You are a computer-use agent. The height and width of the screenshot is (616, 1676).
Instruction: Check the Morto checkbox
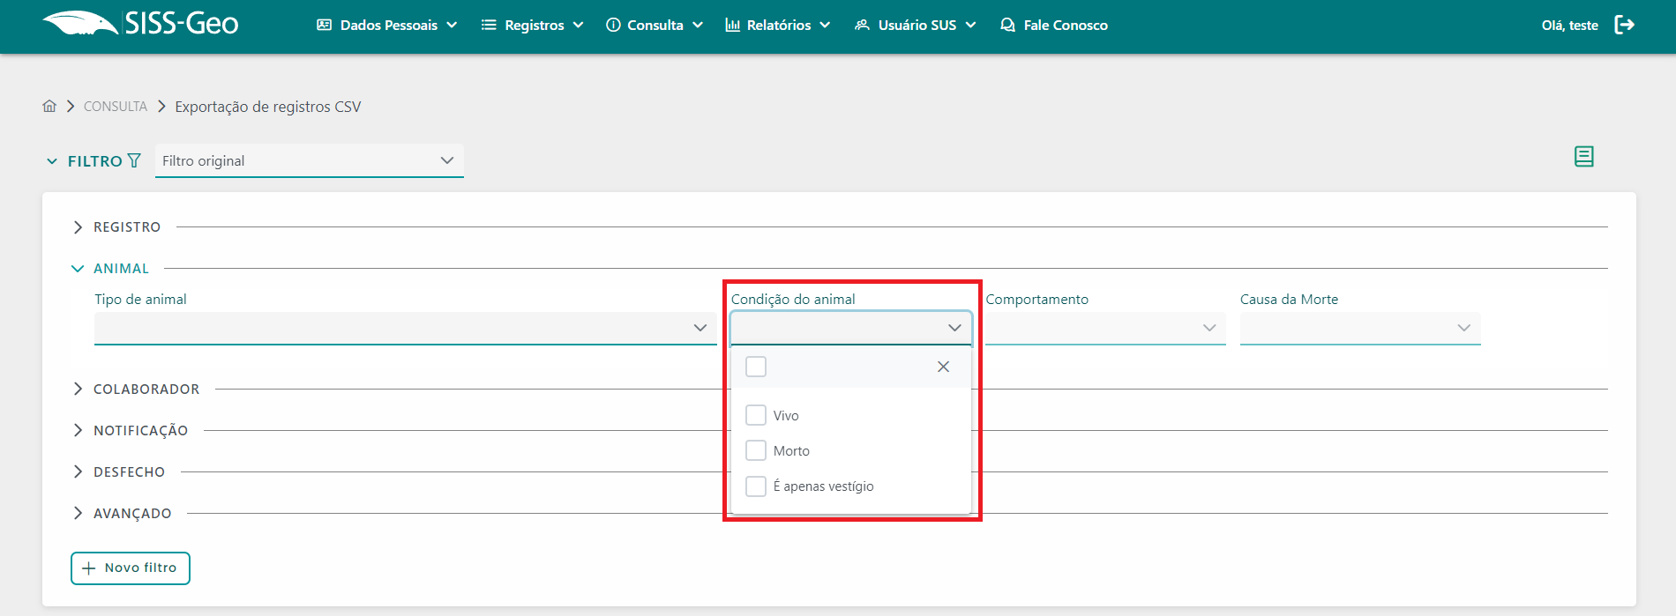(756, 450)
